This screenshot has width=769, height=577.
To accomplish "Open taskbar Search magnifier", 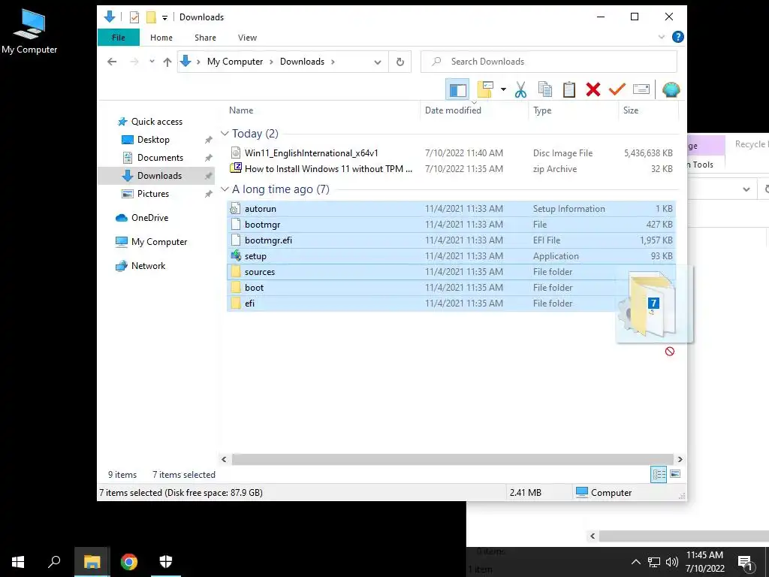I will (x=54, y=562).
